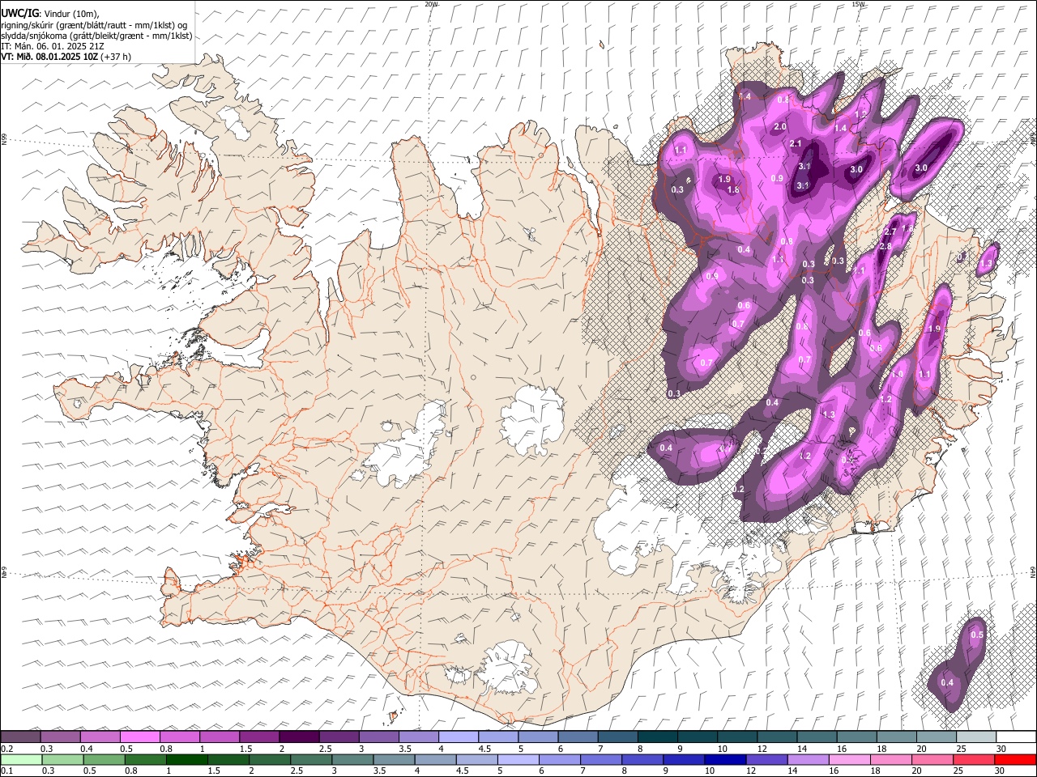Pick the rain-scale swatch labeled 0.5
The width and height of the screenshot is (1037, 777).
coord(104,759)
